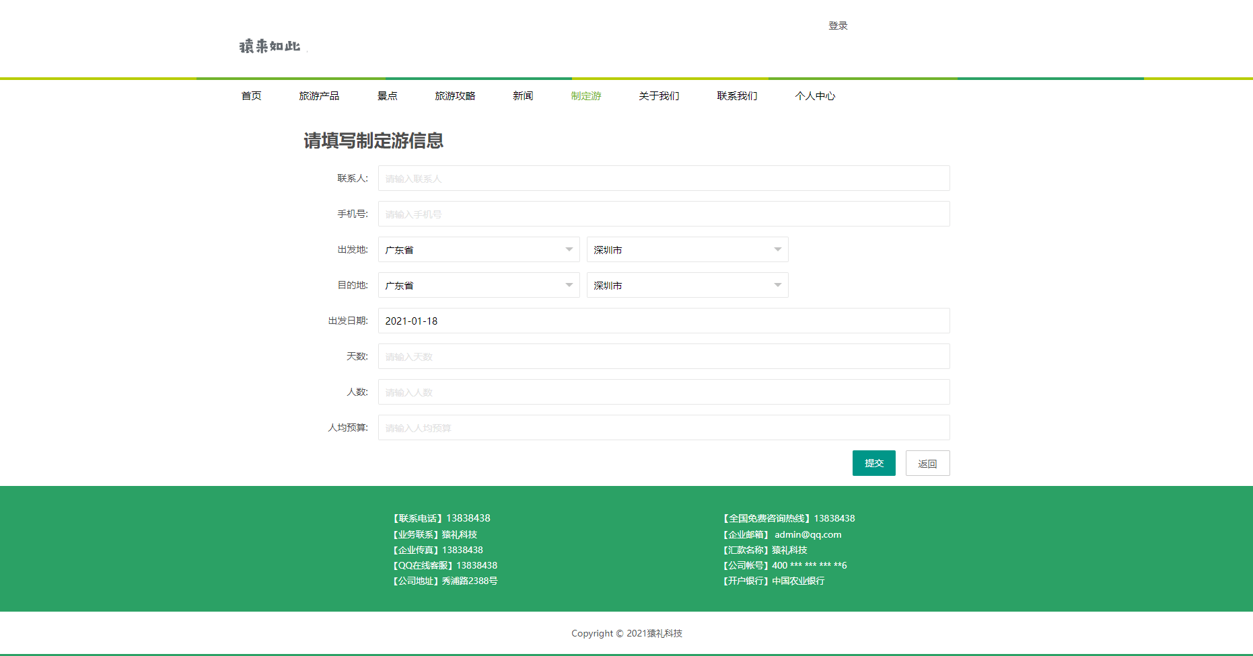Open the 登录 login link
1253x656 pixels.
pos(837,26)
